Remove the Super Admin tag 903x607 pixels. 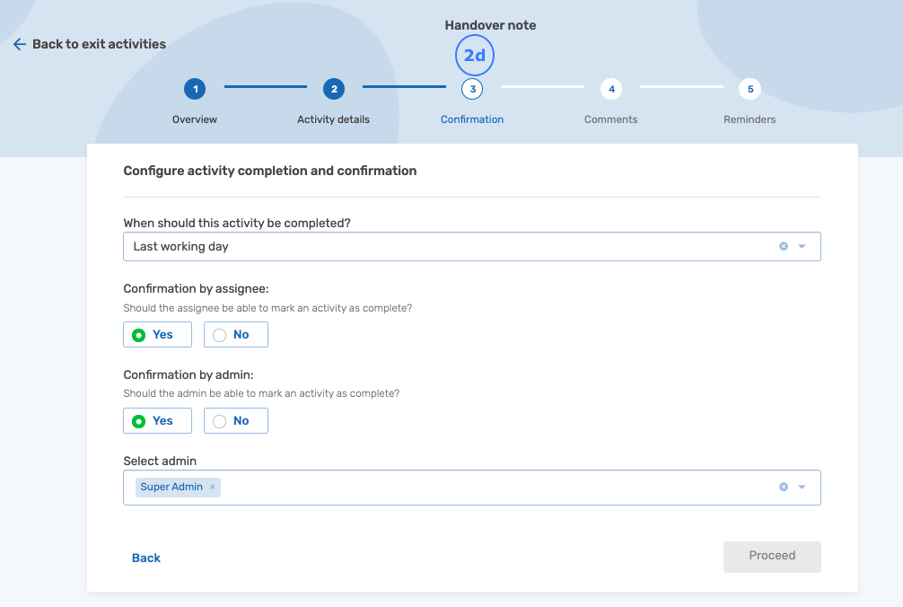tap(213, 487)
